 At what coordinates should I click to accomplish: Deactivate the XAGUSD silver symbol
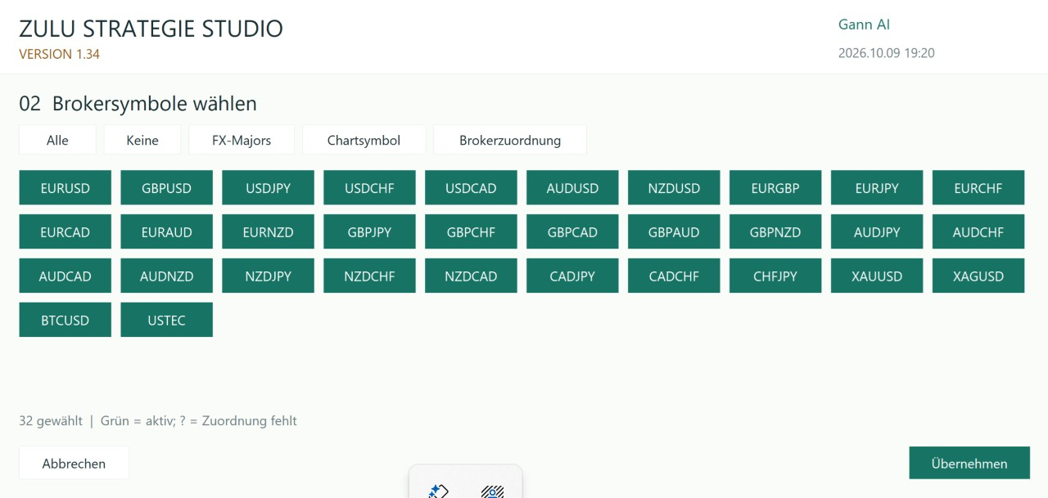point(979,276)
